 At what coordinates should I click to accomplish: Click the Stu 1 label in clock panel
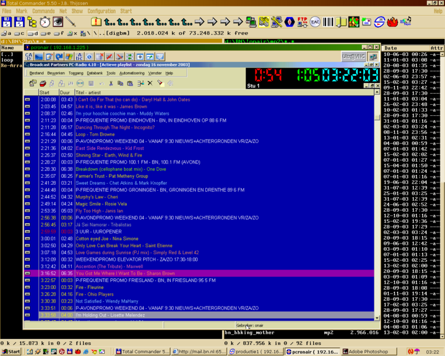pos(253,86)
